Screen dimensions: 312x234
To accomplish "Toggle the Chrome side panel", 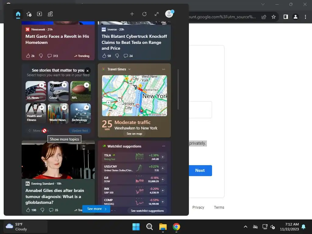I will pyautogui.click(x=286, y=17).
